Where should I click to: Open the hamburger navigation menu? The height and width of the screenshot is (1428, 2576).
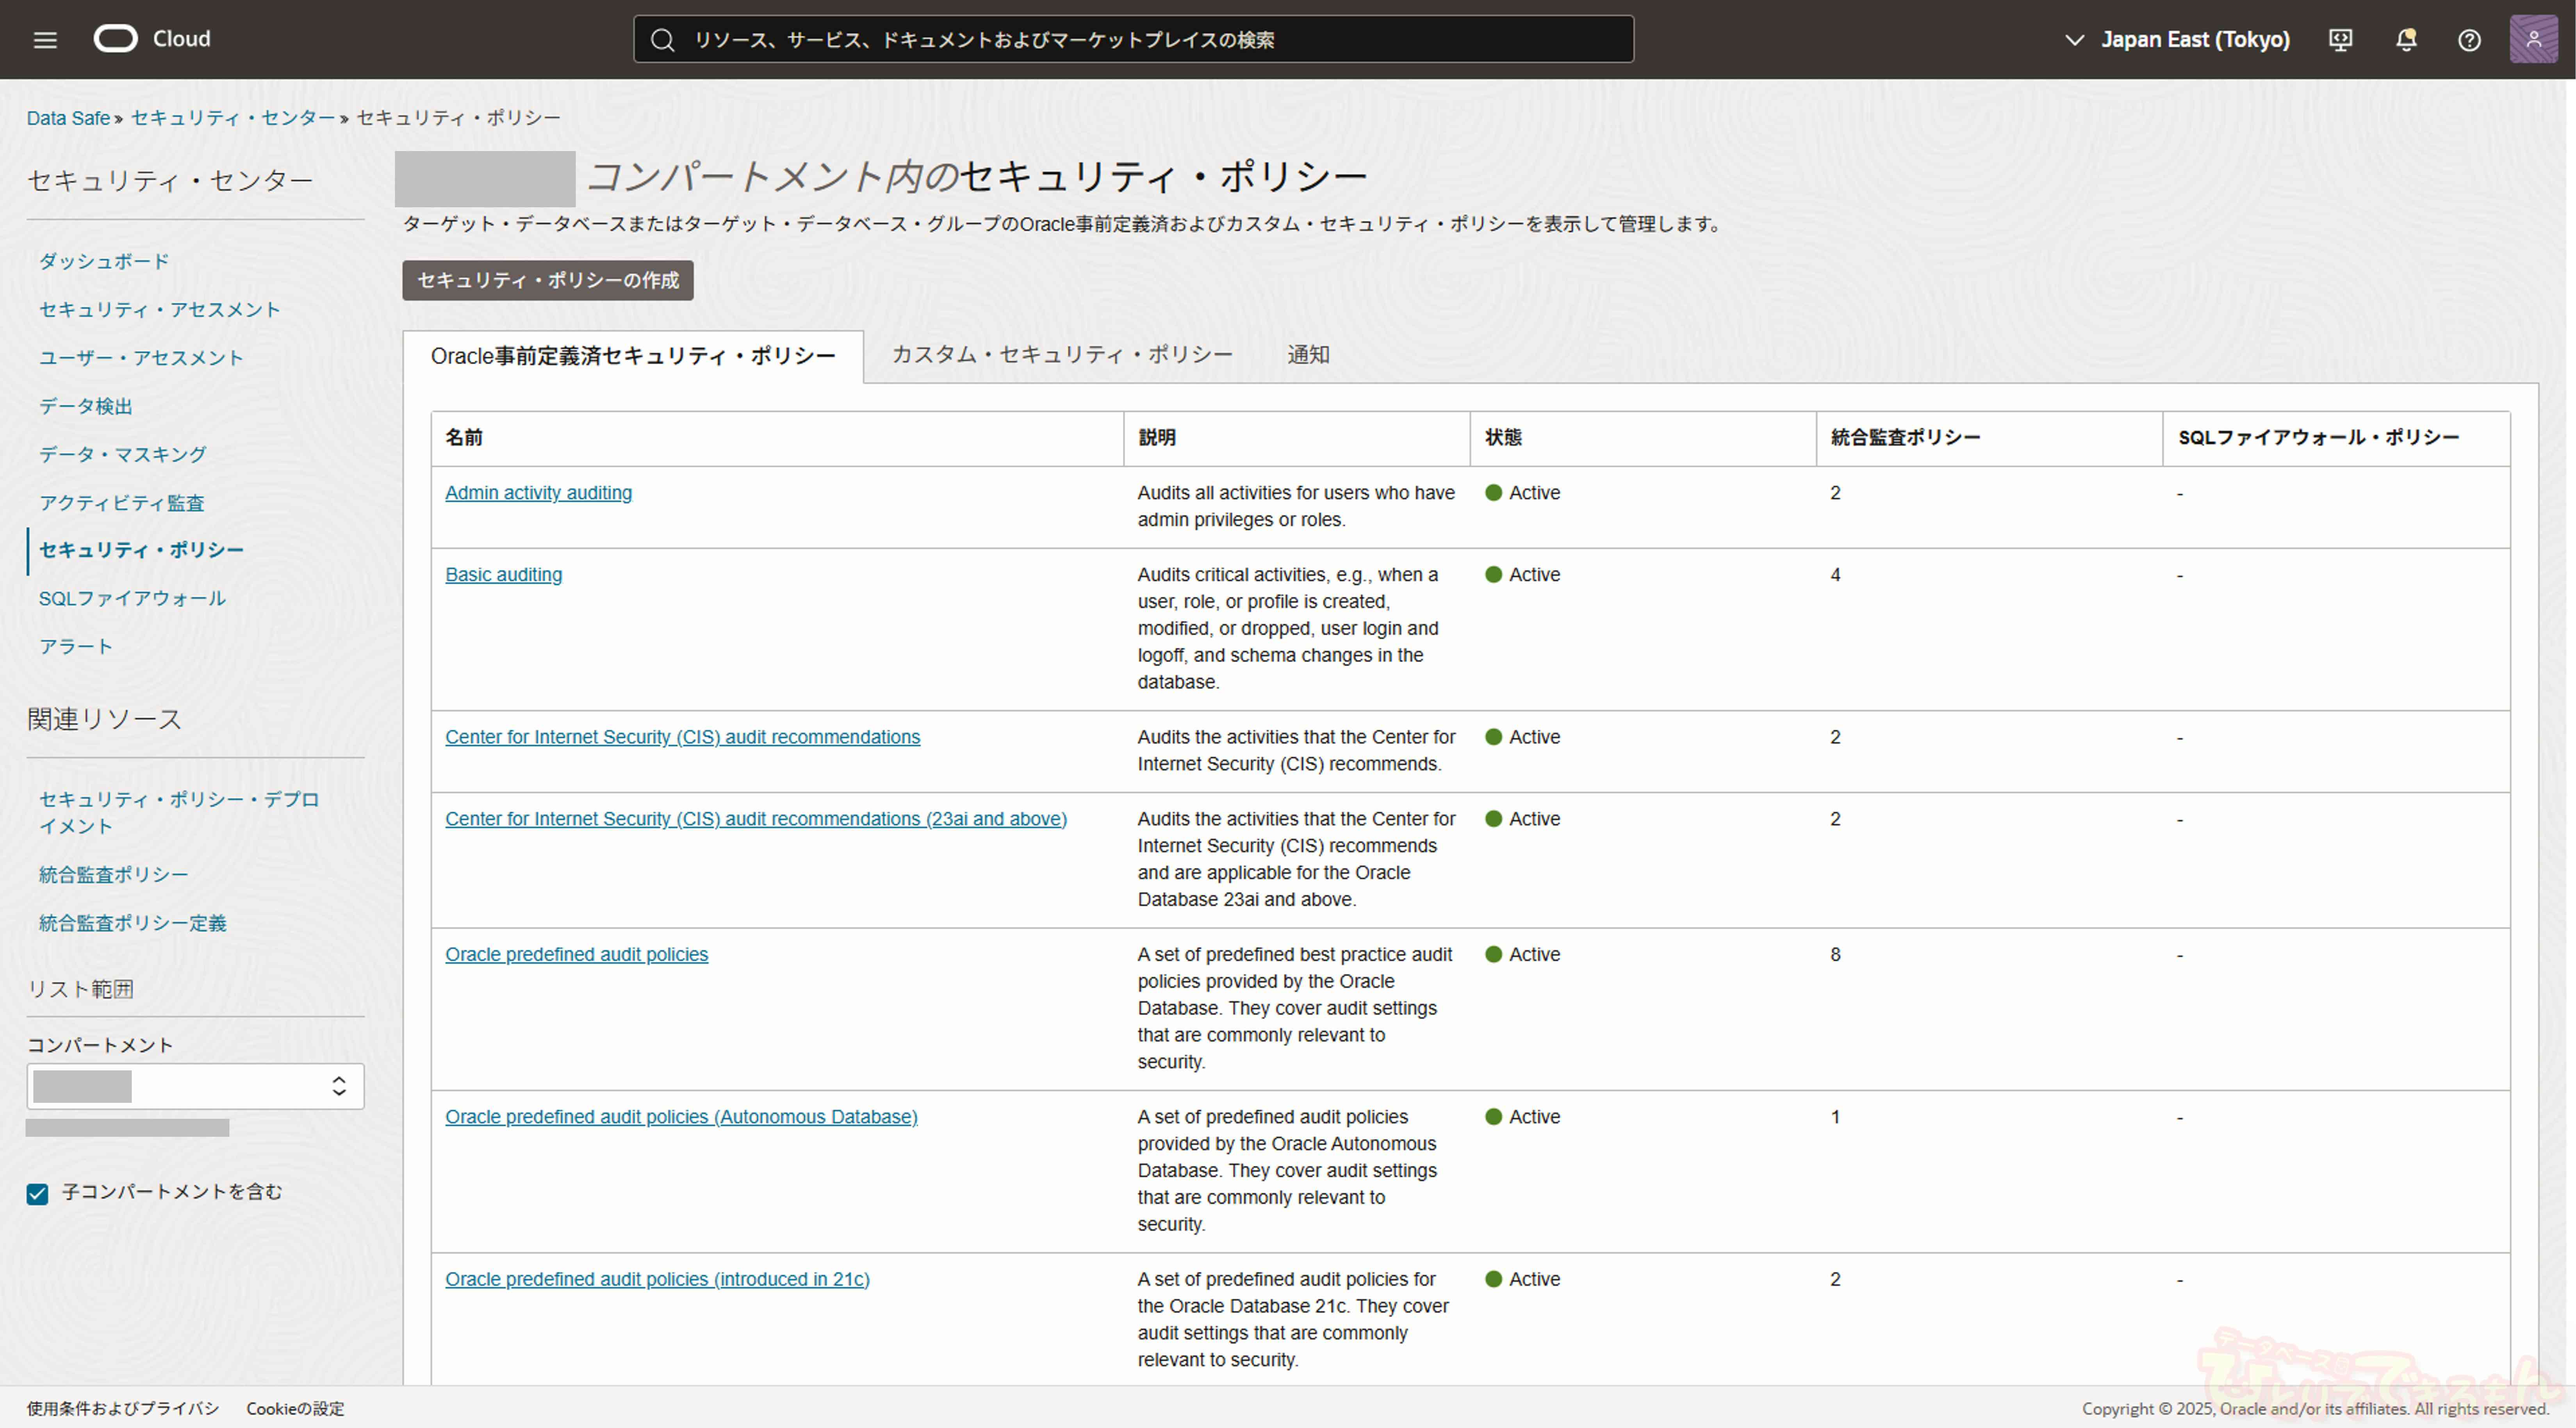click(x=45, y=40)
